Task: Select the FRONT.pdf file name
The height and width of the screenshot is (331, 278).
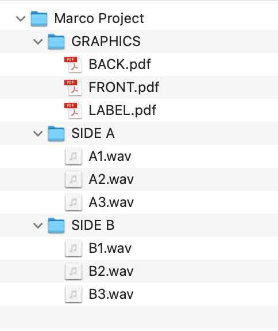Action: point(124,87)
